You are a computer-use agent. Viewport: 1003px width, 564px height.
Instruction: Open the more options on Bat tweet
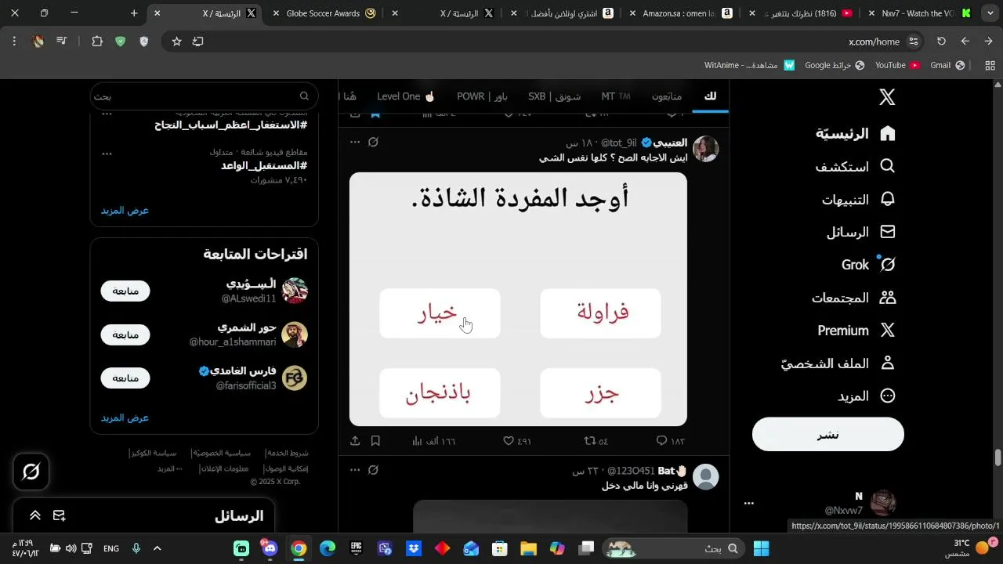coord(355,470)
